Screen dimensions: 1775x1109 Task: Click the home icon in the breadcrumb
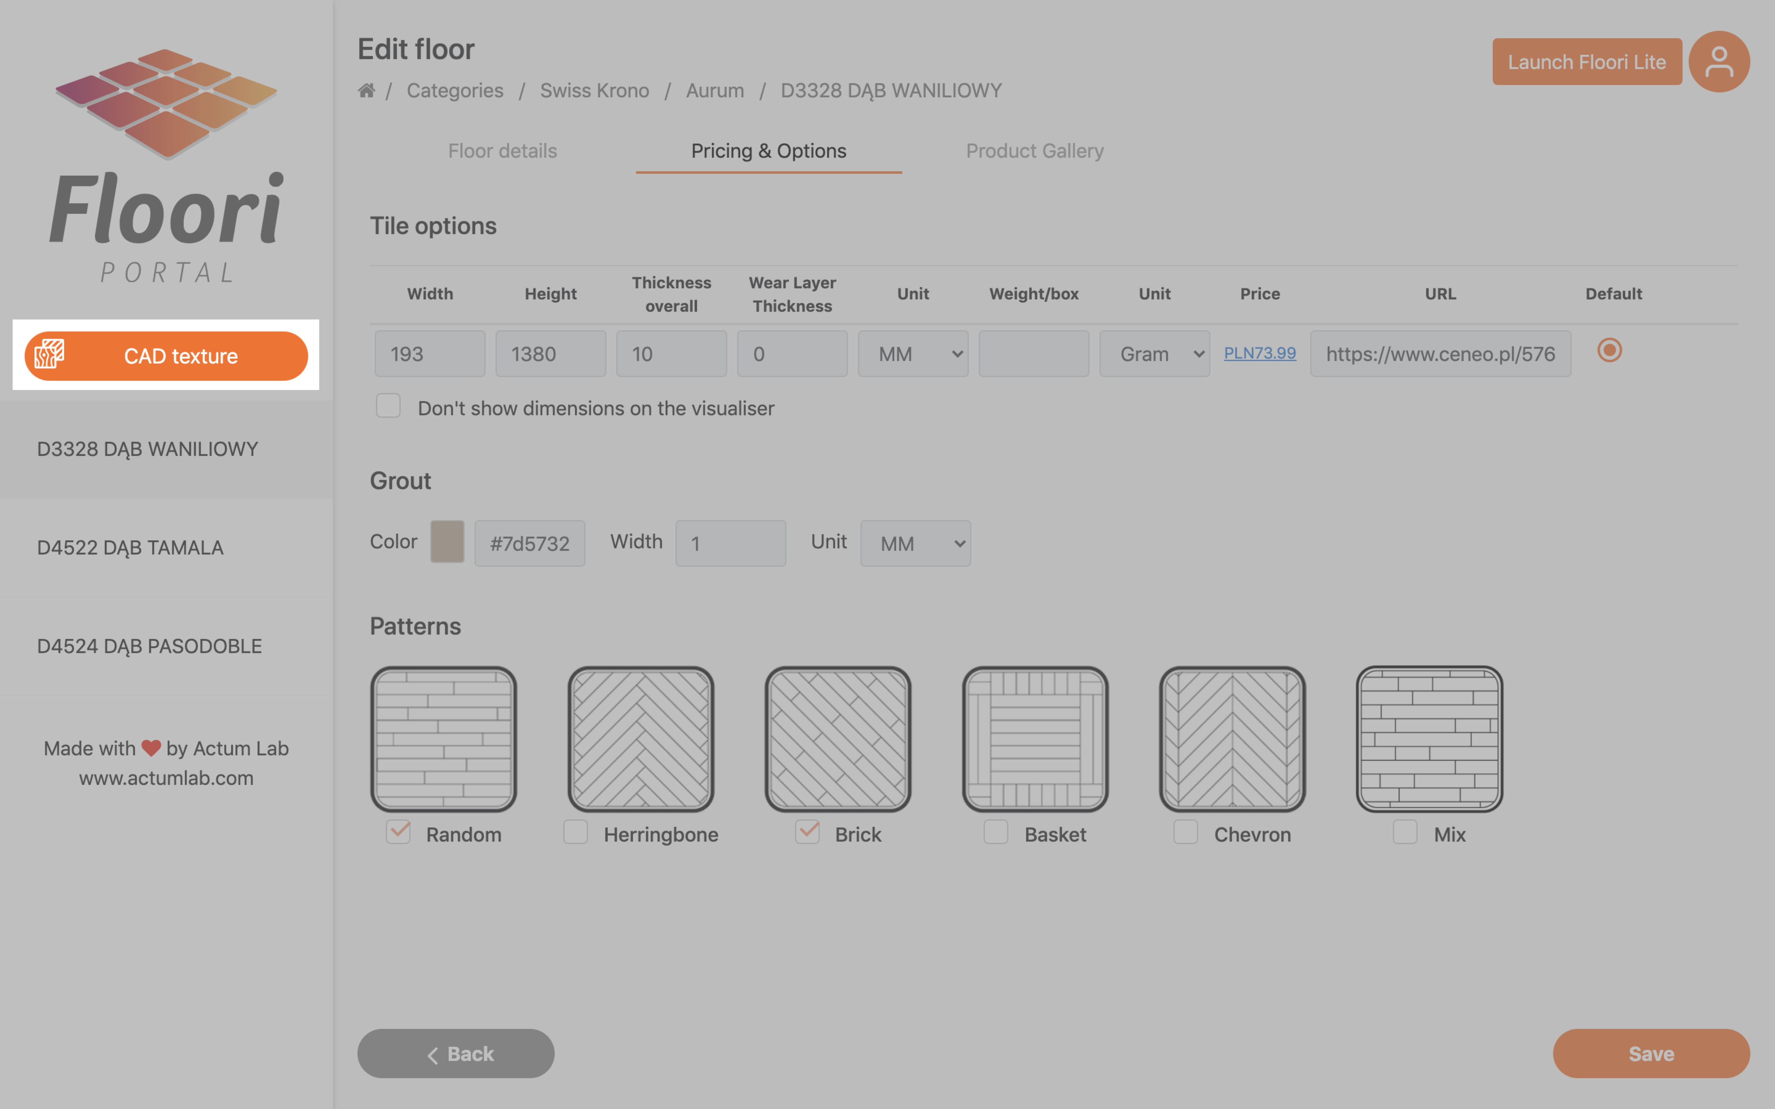tap(366, 90)
